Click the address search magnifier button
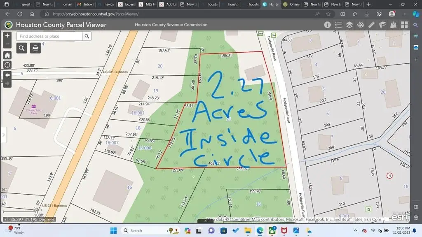 click(87, 36)
